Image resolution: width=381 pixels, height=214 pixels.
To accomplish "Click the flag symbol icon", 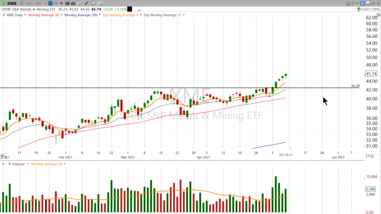I will pos(353,4).
